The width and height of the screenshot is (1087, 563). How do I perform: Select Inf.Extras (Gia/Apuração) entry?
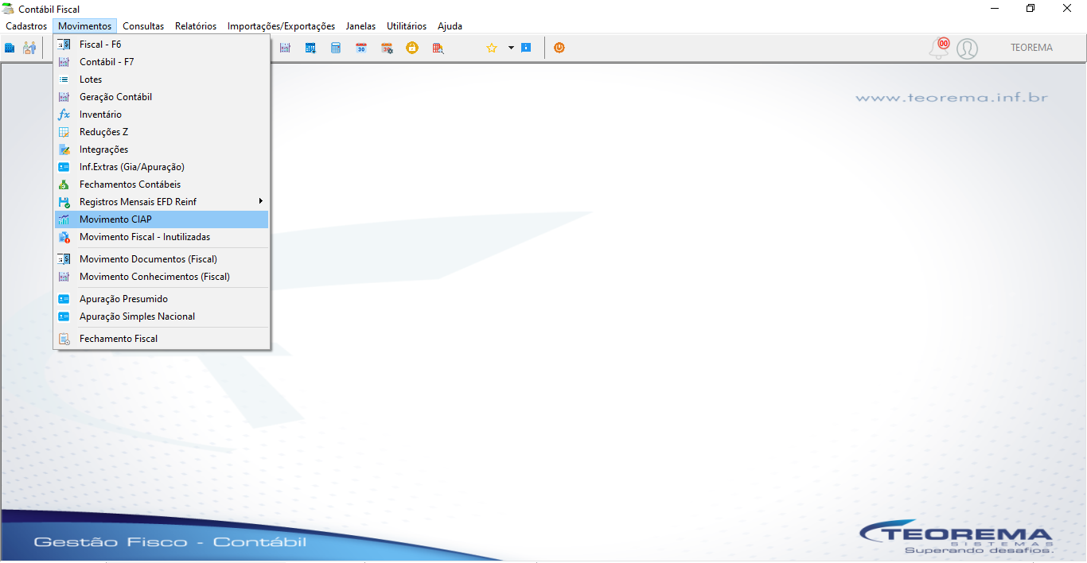162,167
